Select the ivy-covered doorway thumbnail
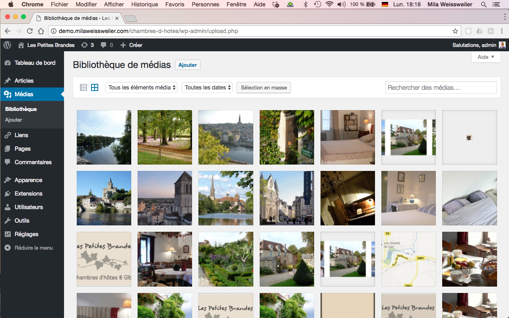 (287, 137)
